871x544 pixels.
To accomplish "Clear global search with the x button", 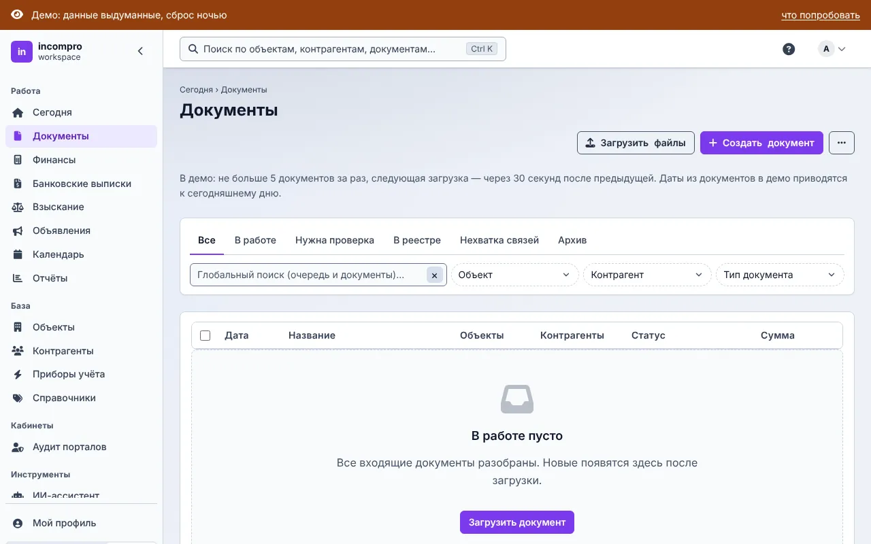I will (x=434, y=275).
